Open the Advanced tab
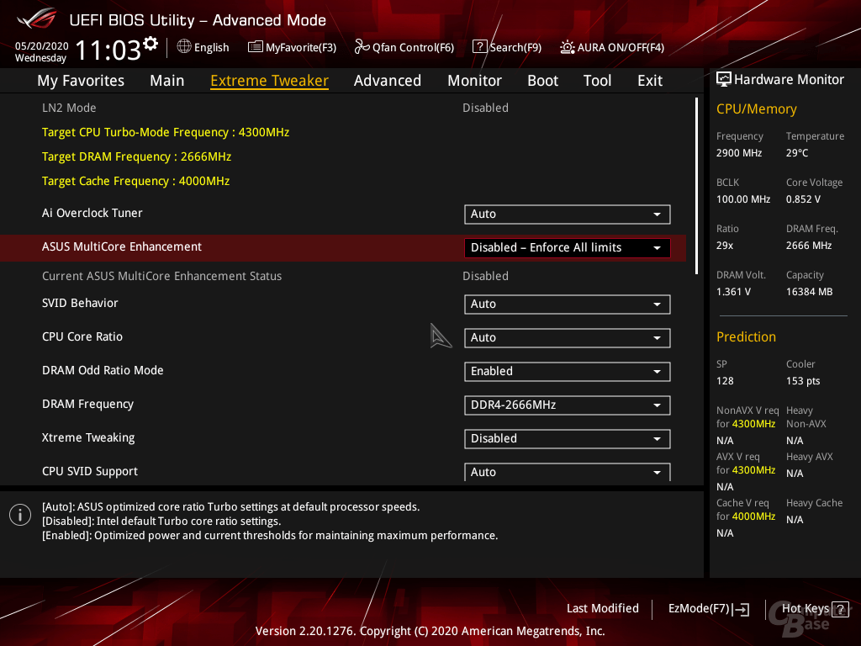 point(388,81)
